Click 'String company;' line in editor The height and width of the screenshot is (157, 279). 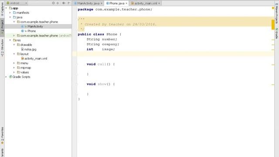coord(103,44)
